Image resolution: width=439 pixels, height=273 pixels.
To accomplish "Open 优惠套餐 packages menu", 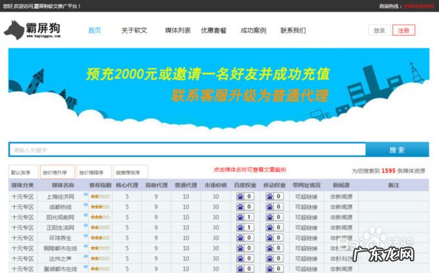I will (214, 30).
